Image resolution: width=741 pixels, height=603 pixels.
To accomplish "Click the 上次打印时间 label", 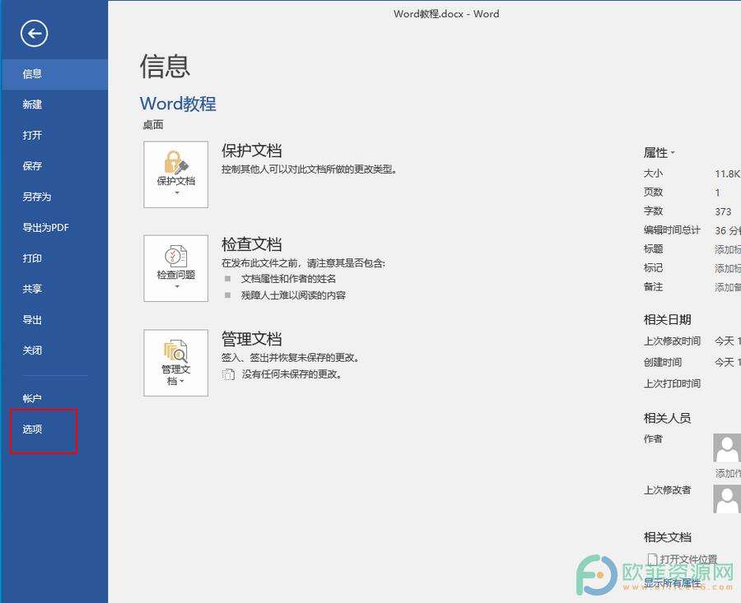I will click(672, 383).
